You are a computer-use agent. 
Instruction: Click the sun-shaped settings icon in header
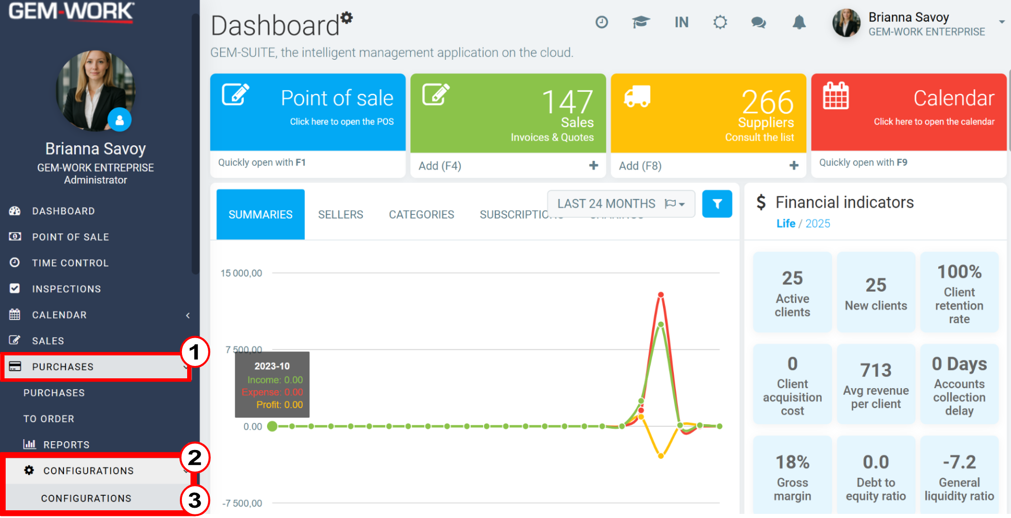[x=720, y=22]
